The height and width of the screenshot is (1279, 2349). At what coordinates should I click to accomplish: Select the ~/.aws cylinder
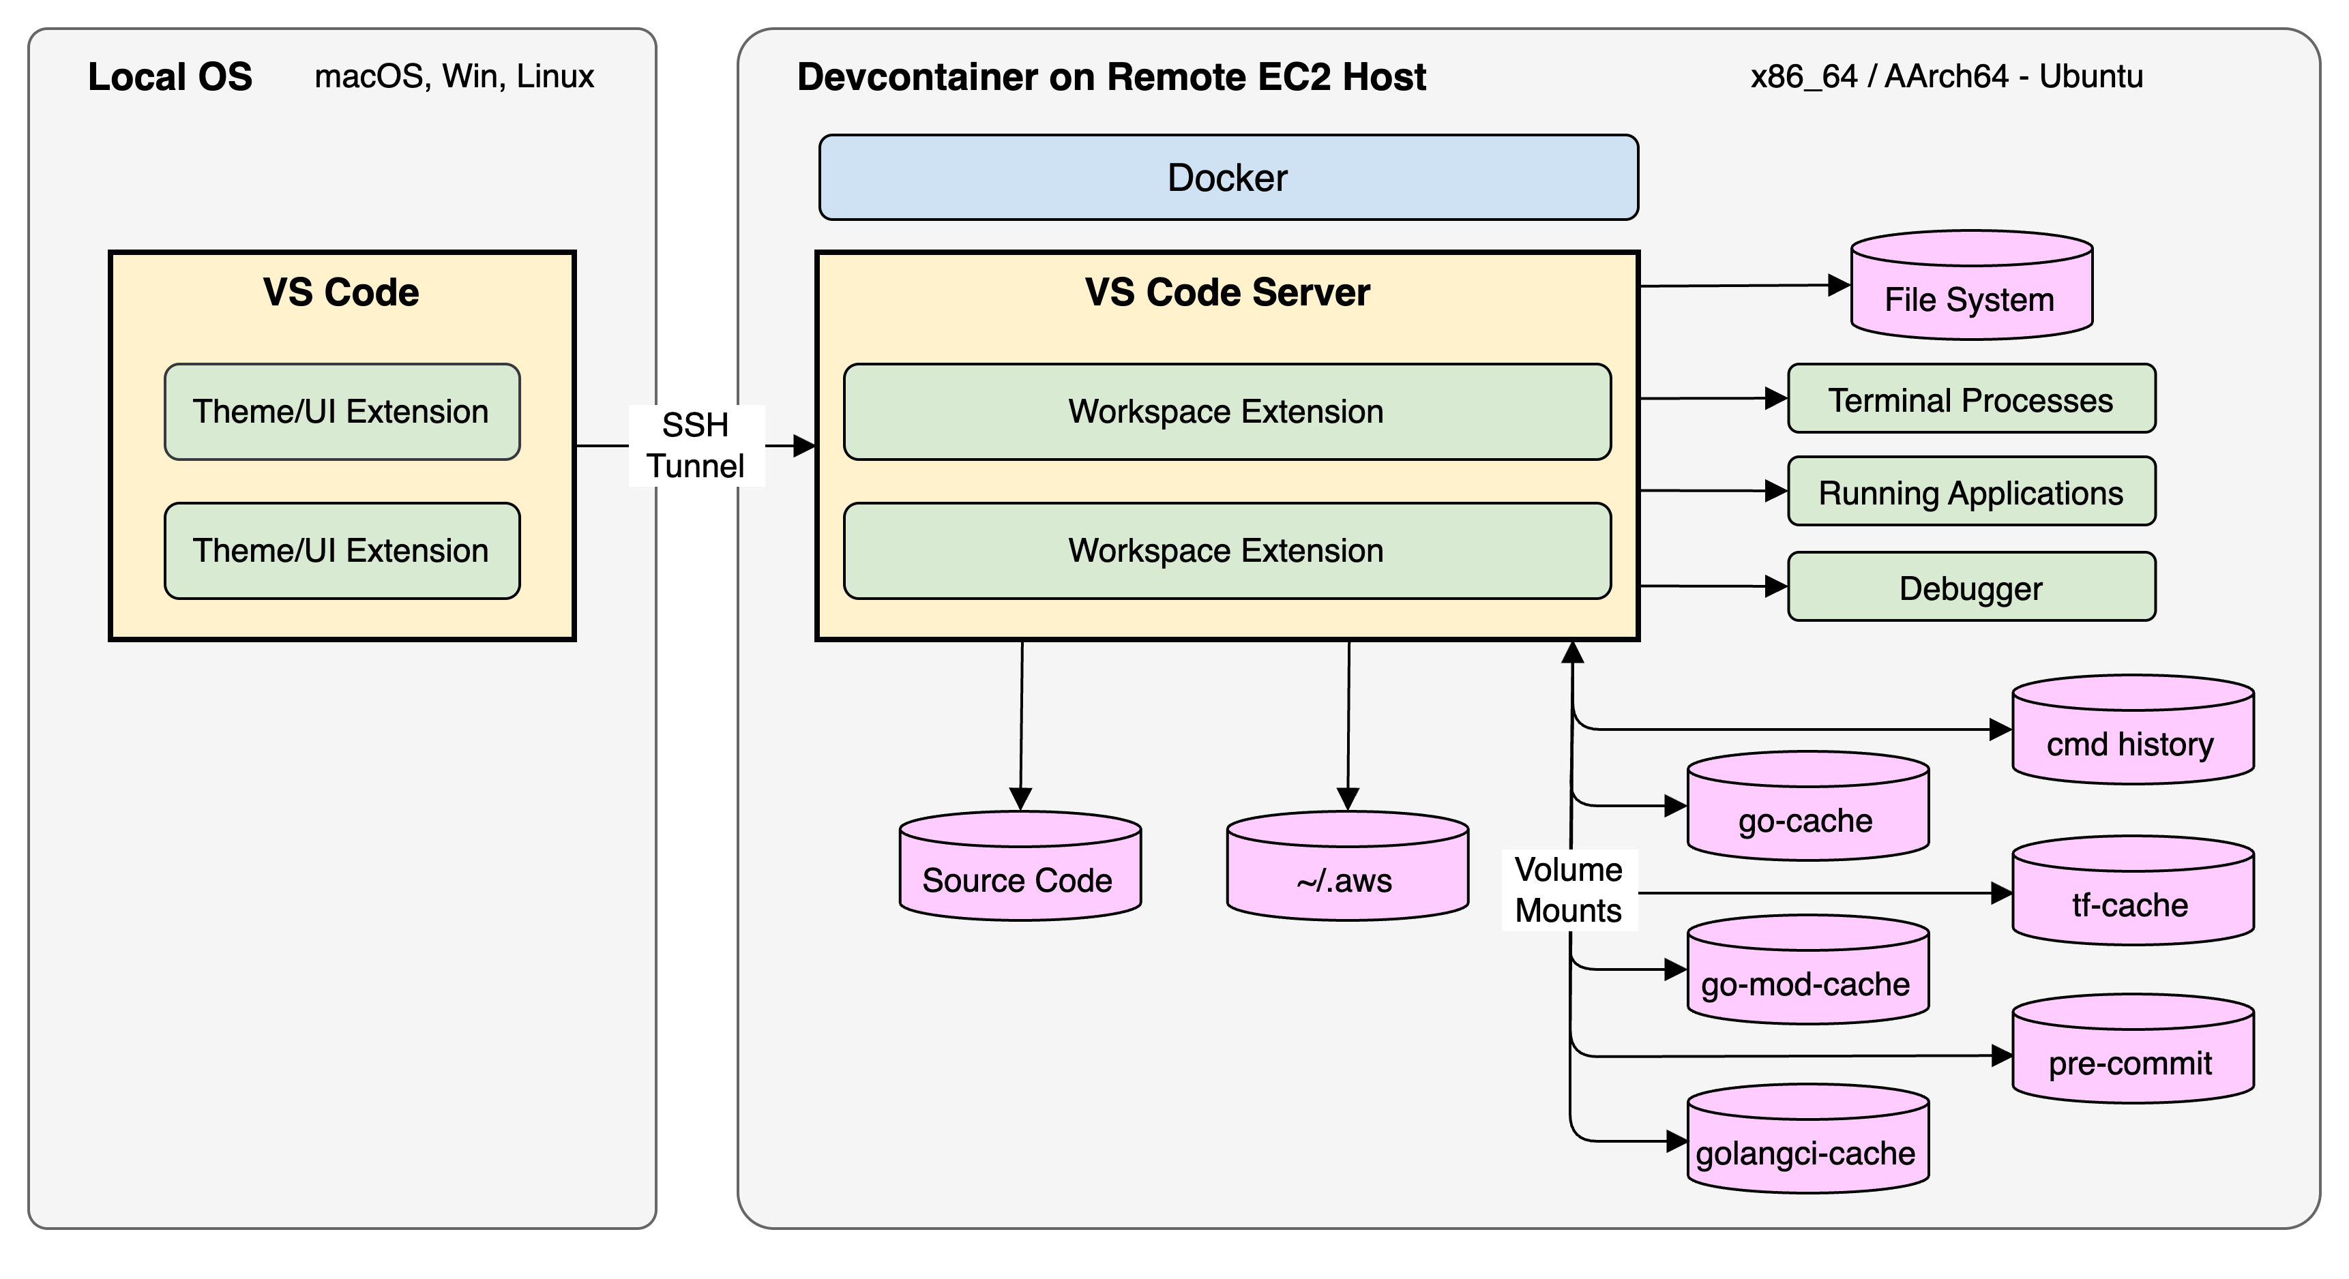pyautogui.click(x=1347, y=866)
